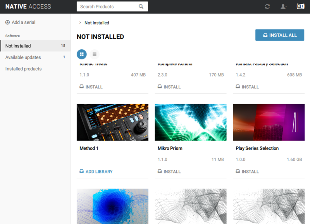Click the Software section label
Viewport: 310px width, 224px height.
(12, 36)
